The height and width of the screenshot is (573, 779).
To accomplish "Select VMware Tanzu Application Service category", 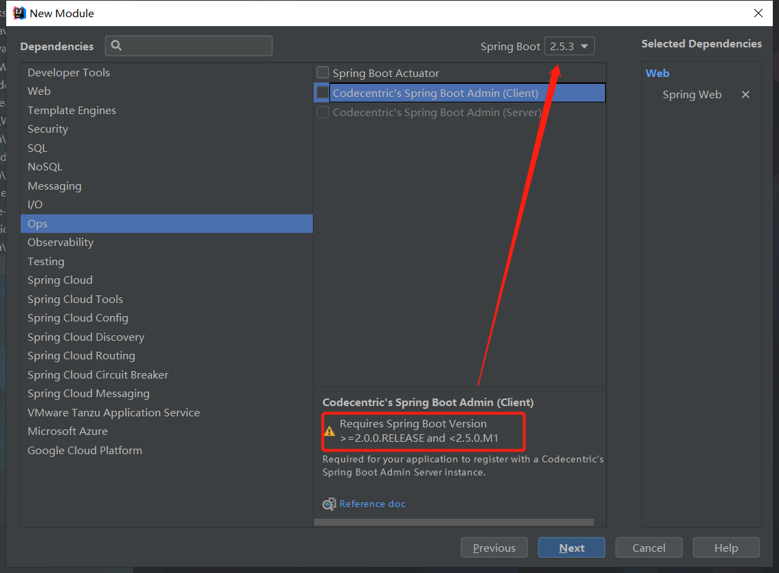I will pos(166,412).
